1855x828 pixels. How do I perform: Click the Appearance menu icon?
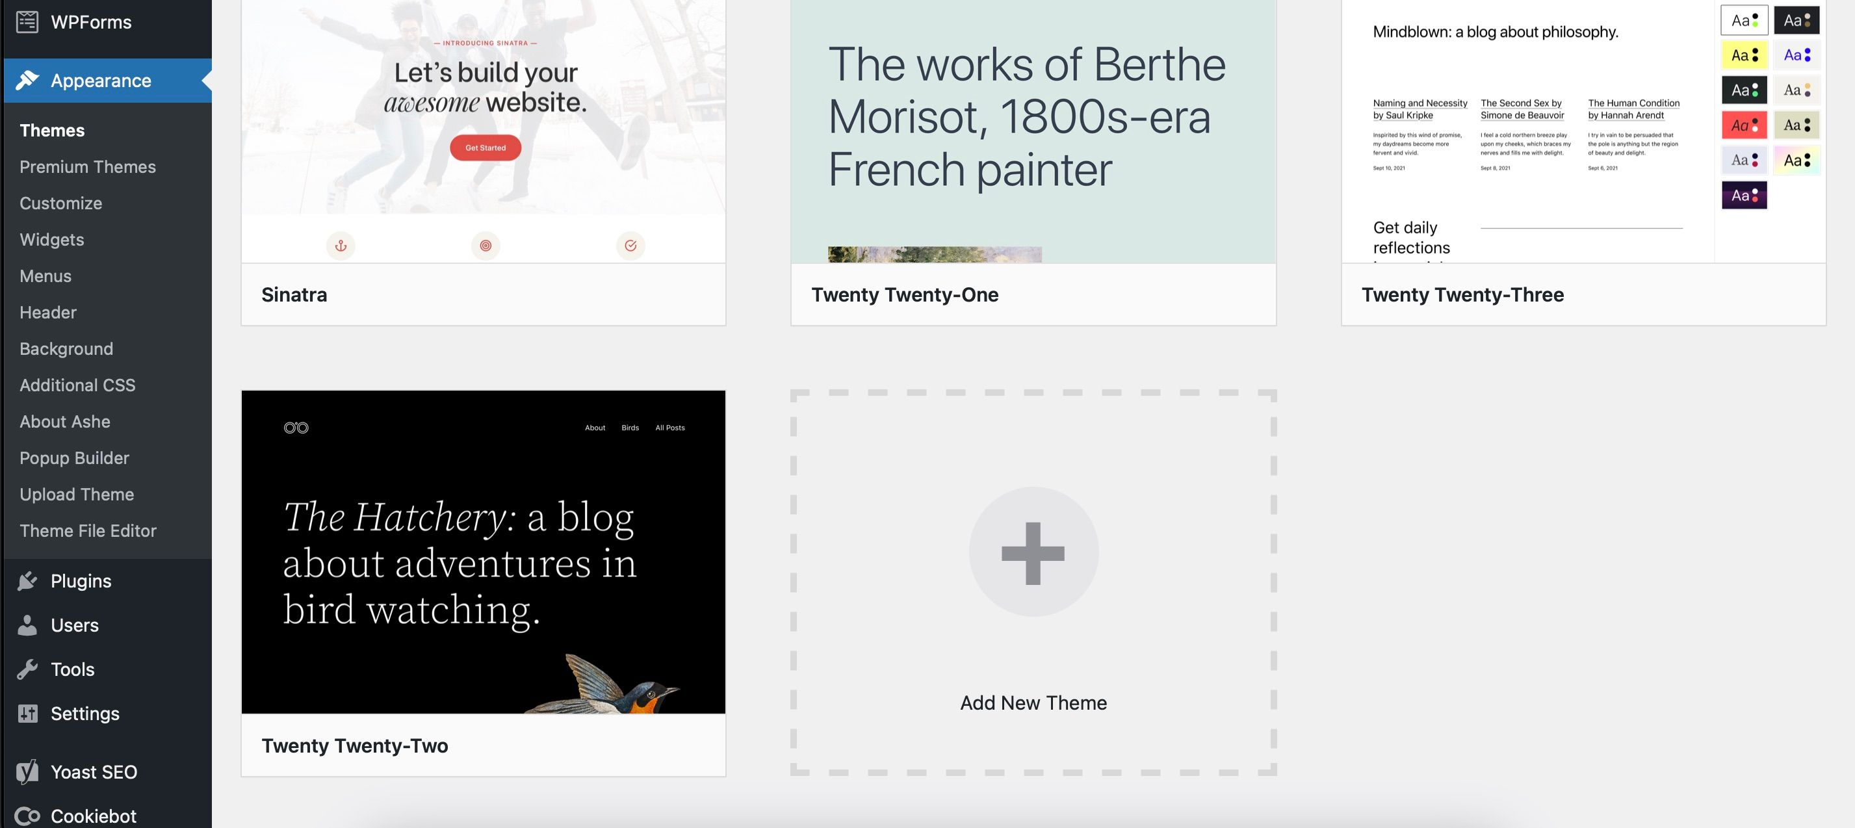26,81
